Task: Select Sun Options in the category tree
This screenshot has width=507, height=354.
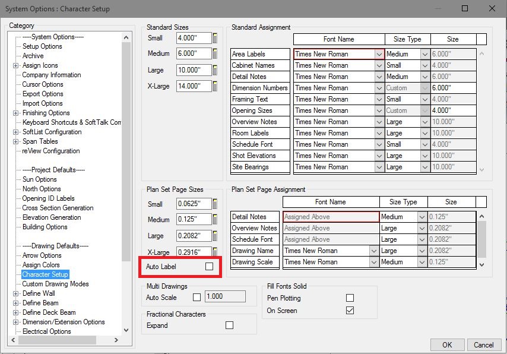Action: pos(39,179)
